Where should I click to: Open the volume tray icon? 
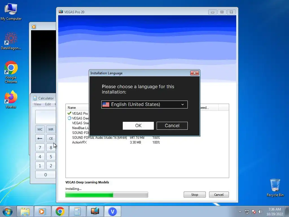(260, 212)
